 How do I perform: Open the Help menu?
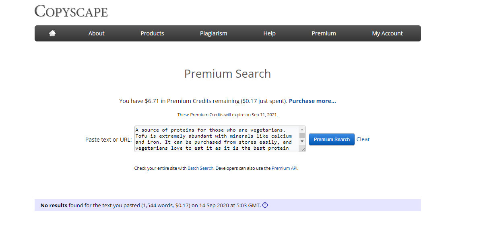[269, 33]
